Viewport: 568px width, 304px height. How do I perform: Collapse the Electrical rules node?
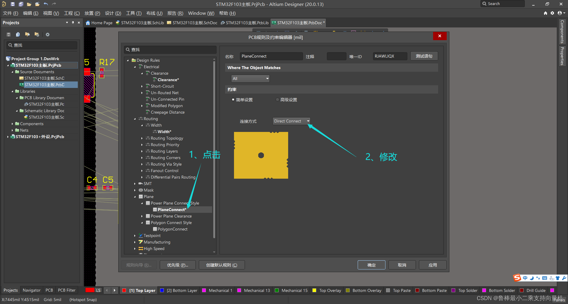[135, 67]
